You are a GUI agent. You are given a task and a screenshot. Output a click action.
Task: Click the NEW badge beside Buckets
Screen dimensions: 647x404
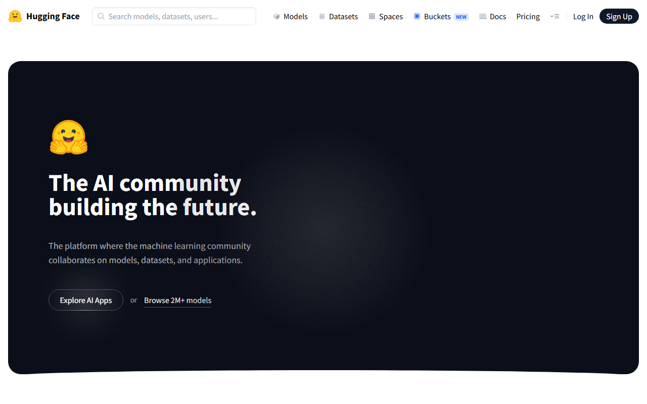click(x=461, y=17)
